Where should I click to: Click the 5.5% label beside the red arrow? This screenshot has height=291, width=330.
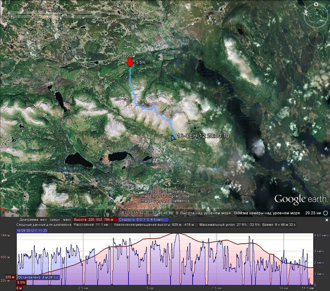(141, 62)
